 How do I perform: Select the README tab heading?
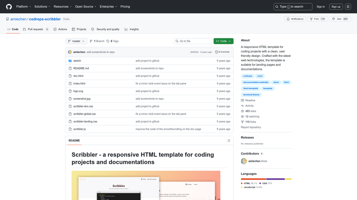pyautogui.click(x=74, y=140)
